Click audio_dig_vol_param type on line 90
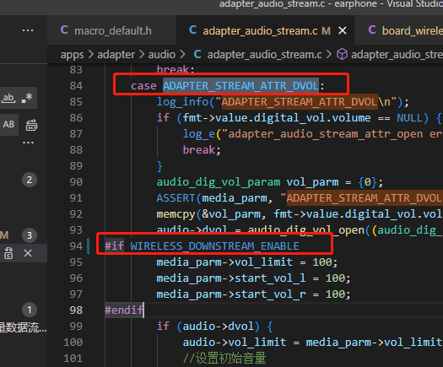 pos(219,182)
